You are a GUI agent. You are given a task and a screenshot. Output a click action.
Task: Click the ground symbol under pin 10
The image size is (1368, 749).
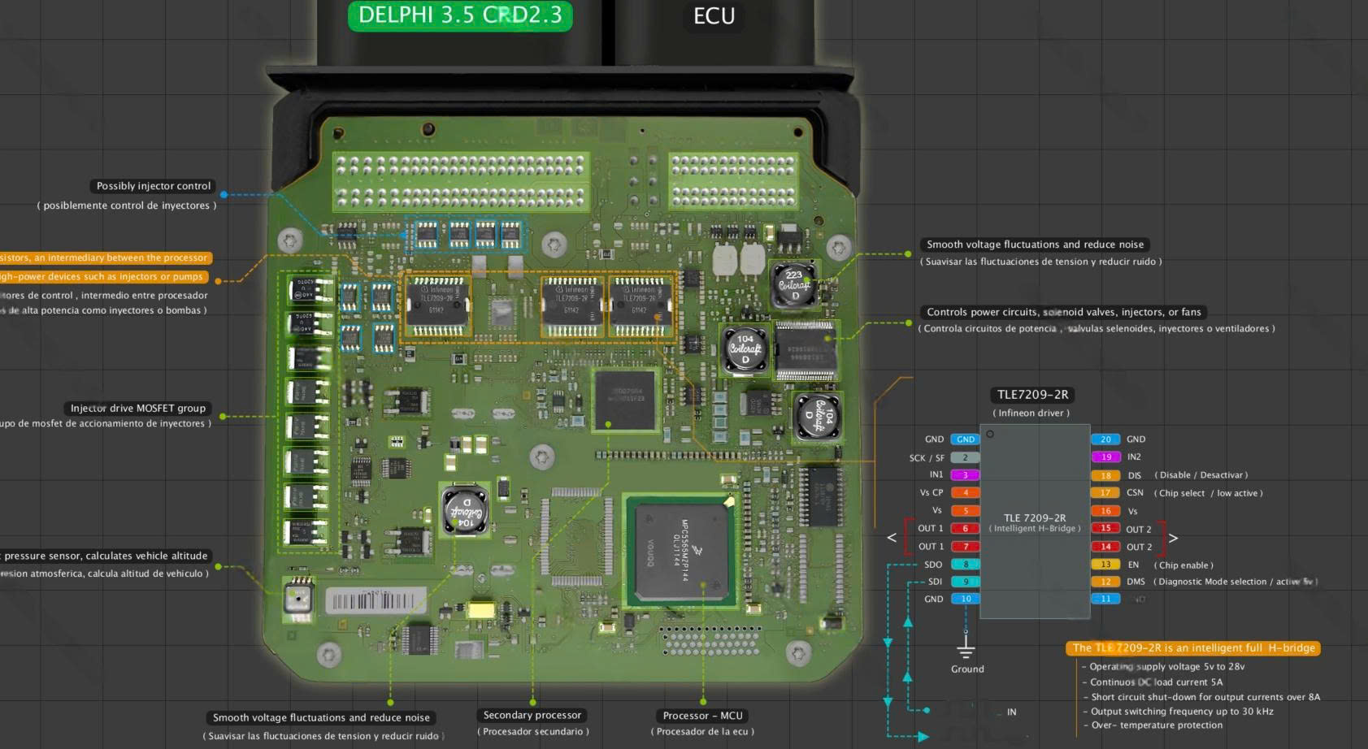[x=966, y=646]
